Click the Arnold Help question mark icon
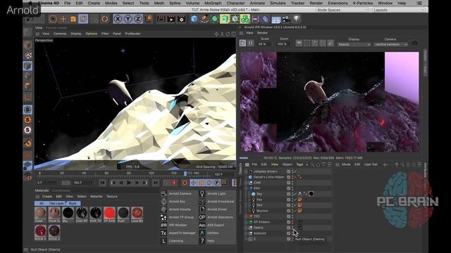Screen dimensions: 451x253 coord(202,241)
